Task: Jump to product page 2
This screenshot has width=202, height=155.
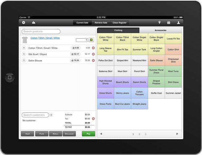Action: click(x=139, y=134)
